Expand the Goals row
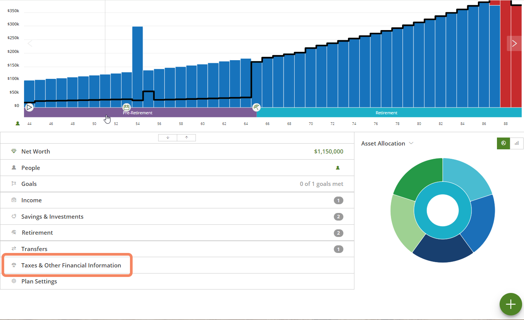The height and width of the screenshot is (320, 524). (29, 184)
